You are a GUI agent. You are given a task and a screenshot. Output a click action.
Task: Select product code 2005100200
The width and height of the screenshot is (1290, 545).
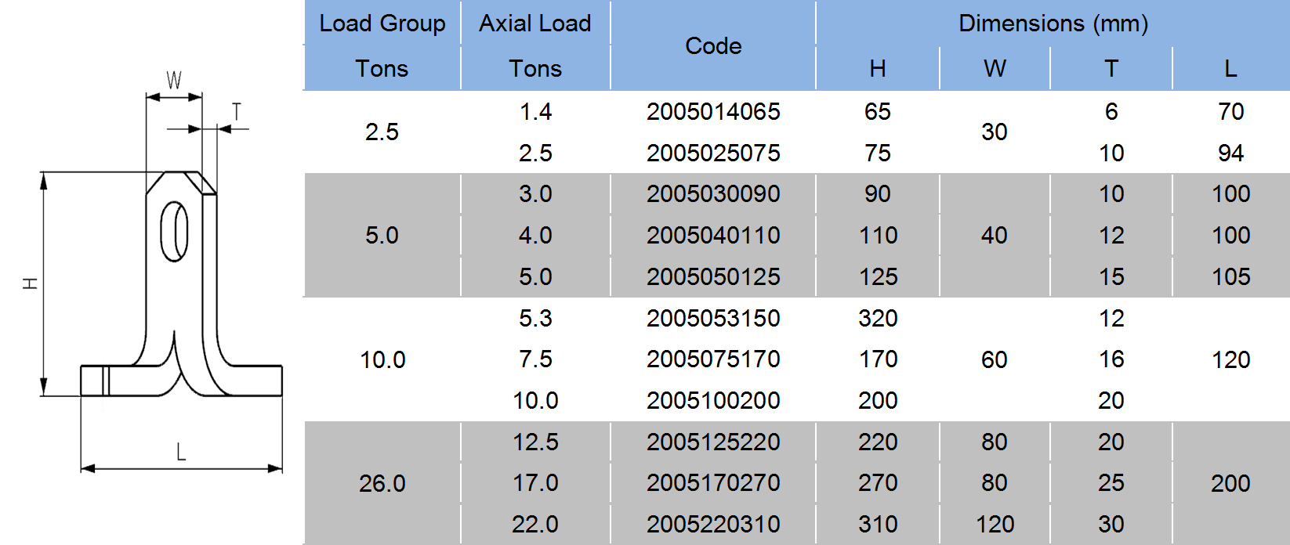click(712, 400)
